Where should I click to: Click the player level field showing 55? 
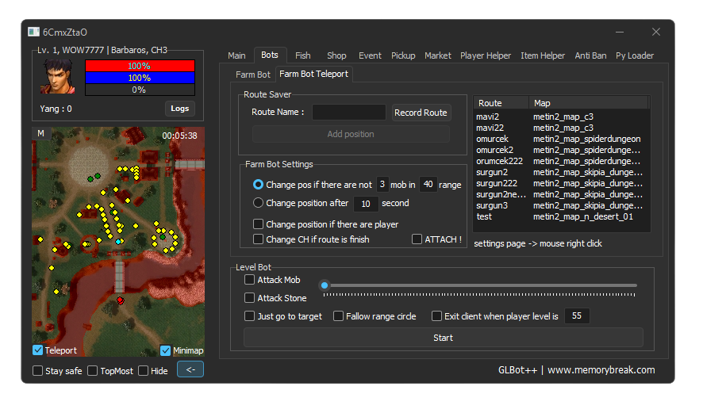(577, 315)
